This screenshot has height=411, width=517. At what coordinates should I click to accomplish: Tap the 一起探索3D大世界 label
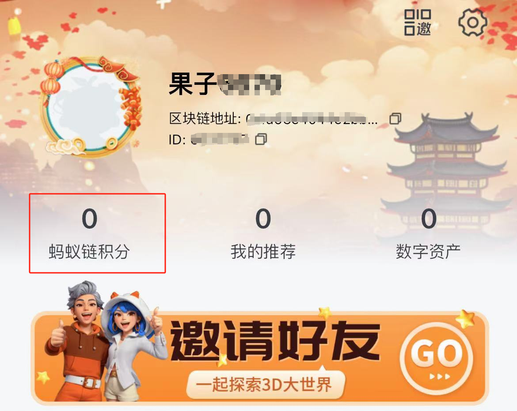(x=265, y=384)
